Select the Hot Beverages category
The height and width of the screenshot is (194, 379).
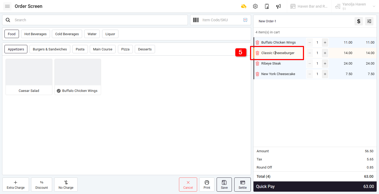coord(36,34)
